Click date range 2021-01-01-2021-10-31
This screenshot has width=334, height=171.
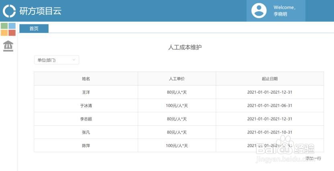coord(270,132)
